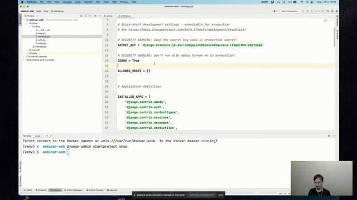Open the Django deployment checklist link
Viewport: 357px width, 200px height.
click(187, 29)
